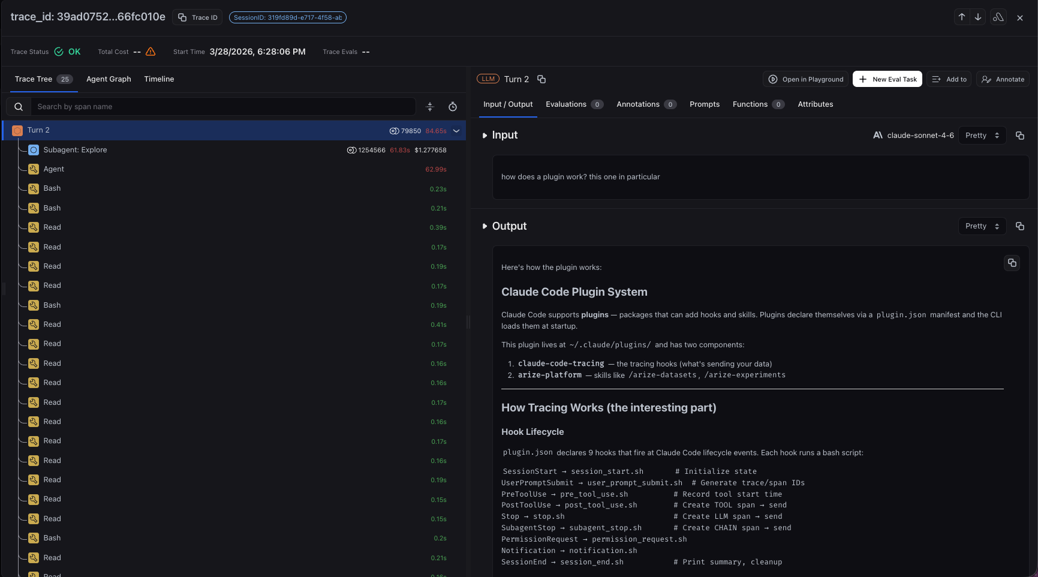Image resolution: width=1038 pixels, height=577 pixels.
Task: Open the Input Pretty format dropdown
Action: point(982,136)
